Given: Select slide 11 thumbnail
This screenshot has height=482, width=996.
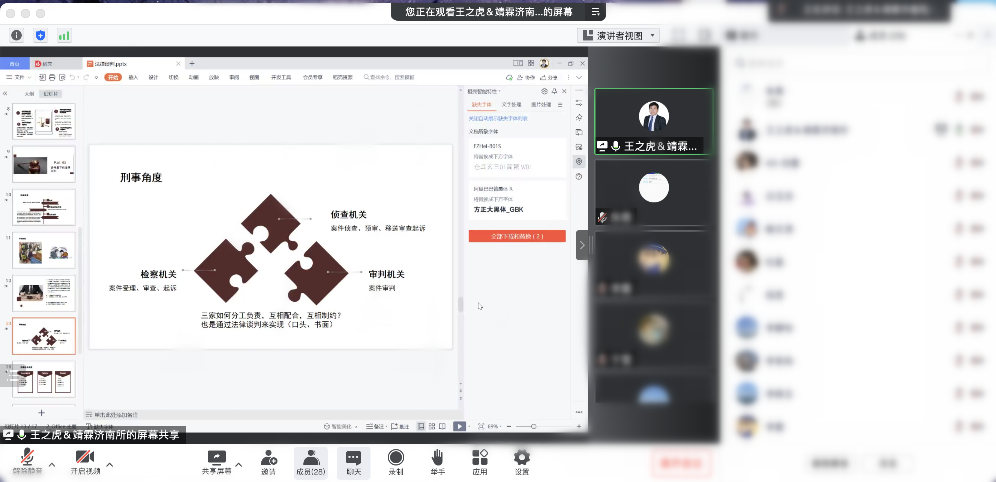Looking at the screenshot, I should 44,250.
